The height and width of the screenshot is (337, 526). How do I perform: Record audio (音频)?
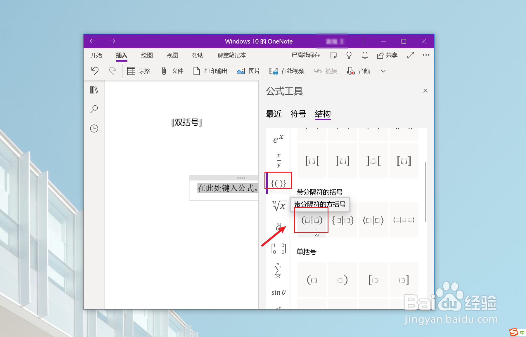click(x=358, y=71)
